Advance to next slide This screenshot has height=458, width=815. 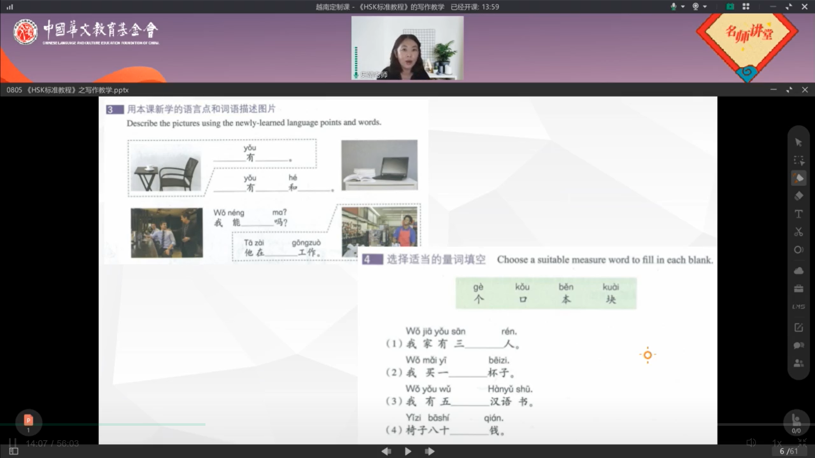(430, 451)
